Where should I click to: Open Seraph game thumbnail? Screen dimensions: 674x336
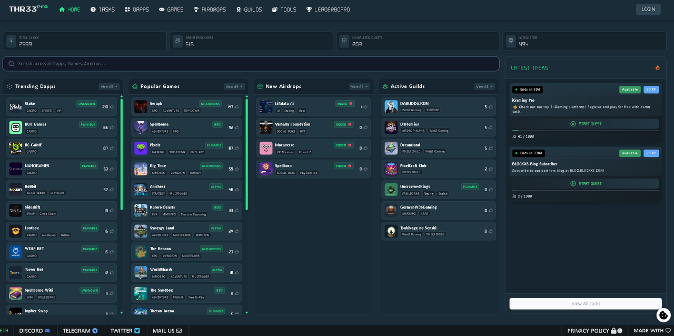[x=141, y=107]
